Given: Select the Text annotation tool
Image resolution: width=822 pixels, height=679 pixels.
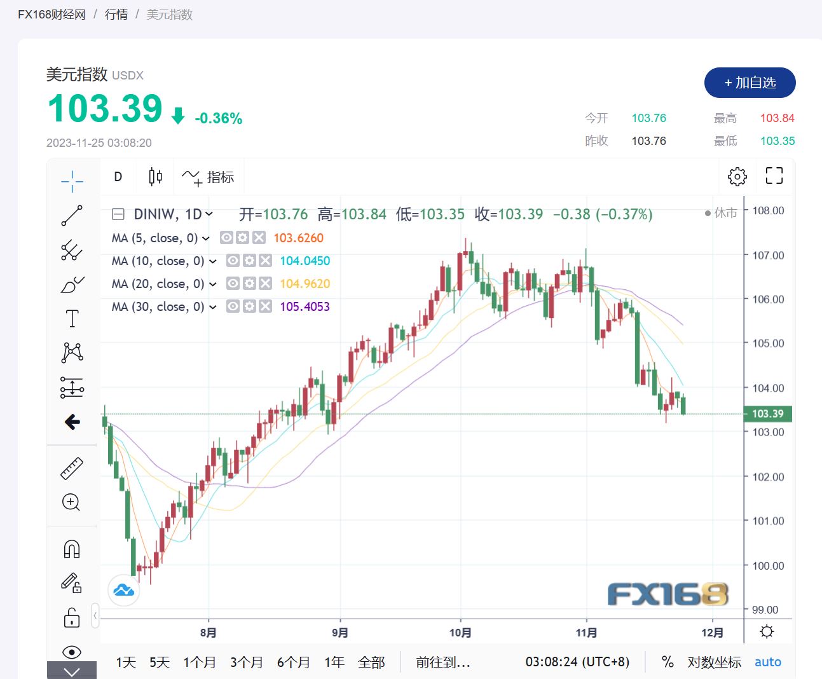Looking at the screenshot, I should (72, 319).
